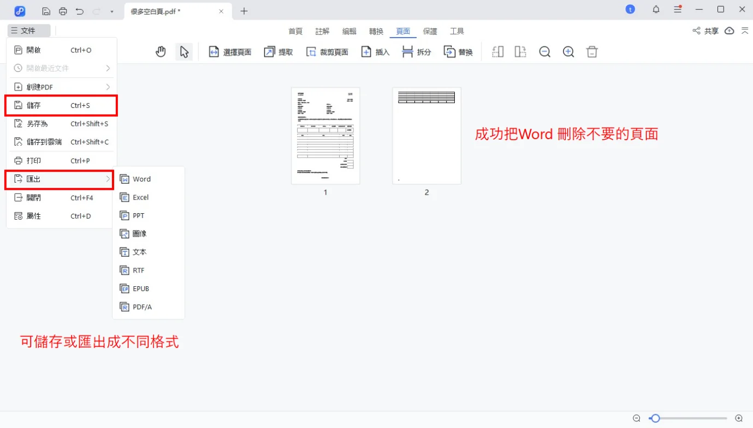753x428 pixels.
Task: Zoom out using the magnifier minus icon
Action: [544, 51]
